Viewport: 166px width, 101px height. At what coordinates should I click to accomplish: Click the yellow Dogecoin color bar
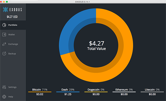click(96, 92)
